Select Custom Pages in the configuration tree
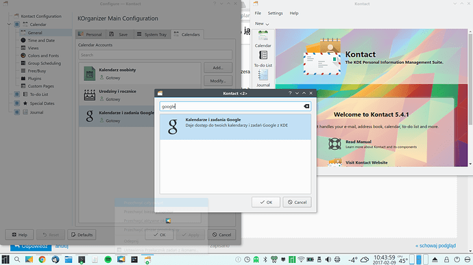The width and height of the screenshot is (473, 265). tap(40, 86)
